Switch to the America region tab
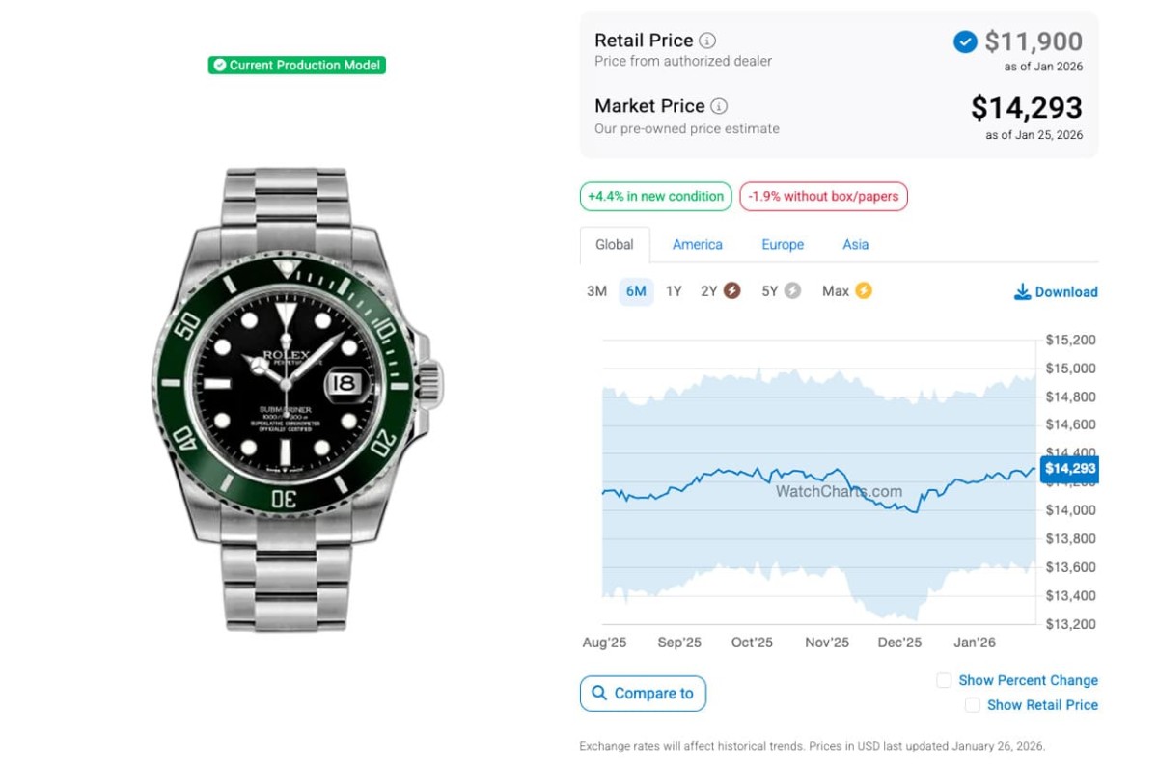This screenshot has height=766, width=1158. pos(697,244)
